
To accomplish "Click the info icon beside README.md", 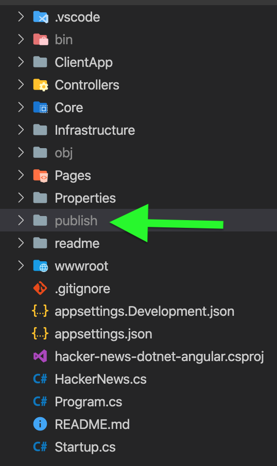I will [40, 424].
